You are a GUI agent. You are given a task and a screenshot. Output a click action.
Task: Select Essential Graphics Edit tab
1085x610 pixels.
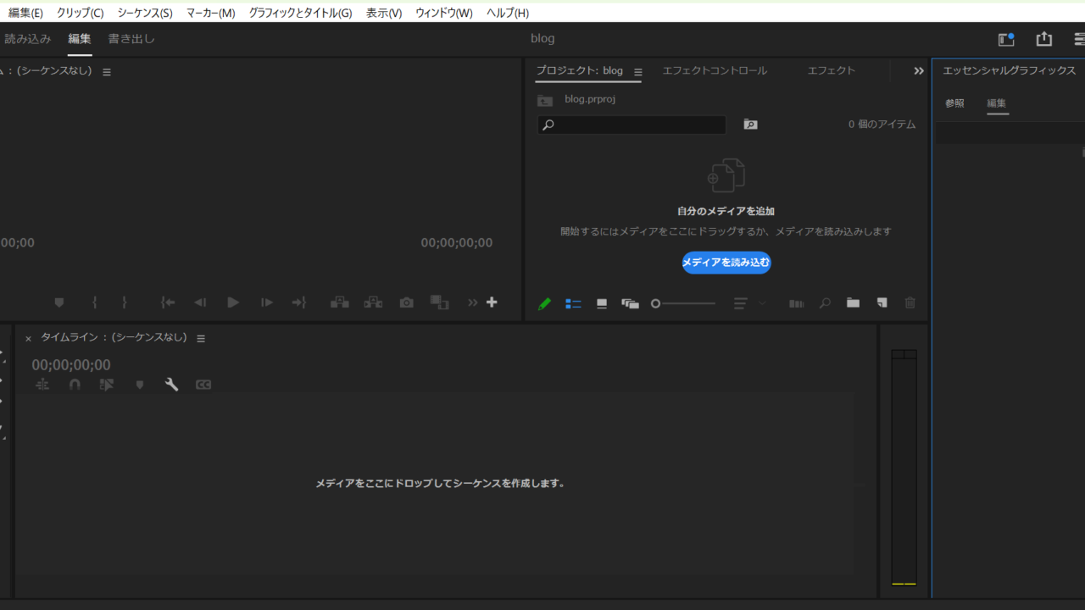pos(997,103)
